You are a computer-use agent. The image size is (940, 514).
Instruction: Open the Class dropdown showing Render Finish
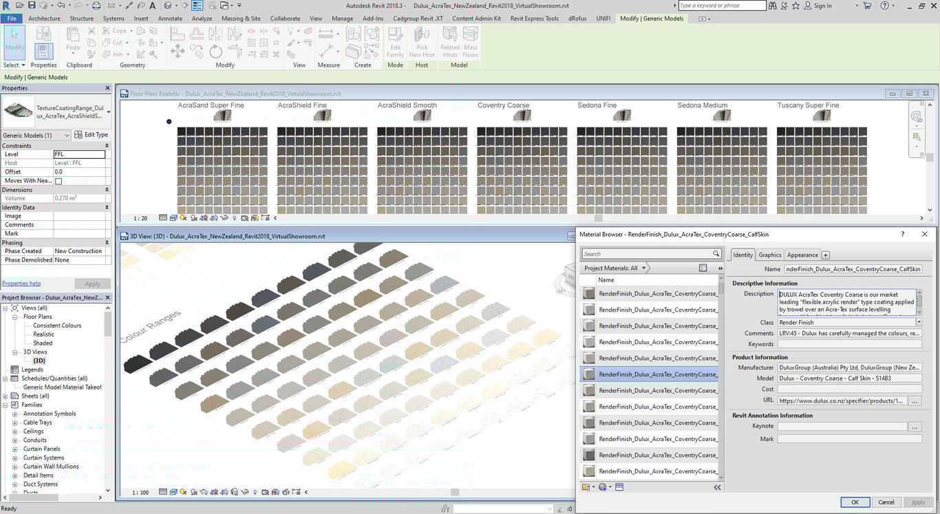click(919, 322)
